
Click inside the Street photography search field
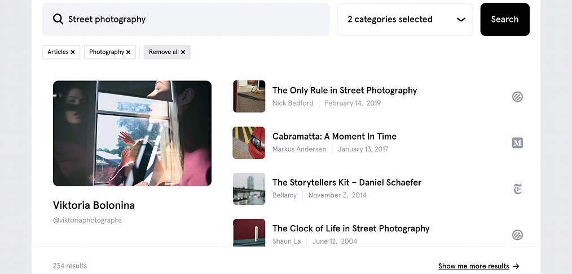click(x=186, y=19)
